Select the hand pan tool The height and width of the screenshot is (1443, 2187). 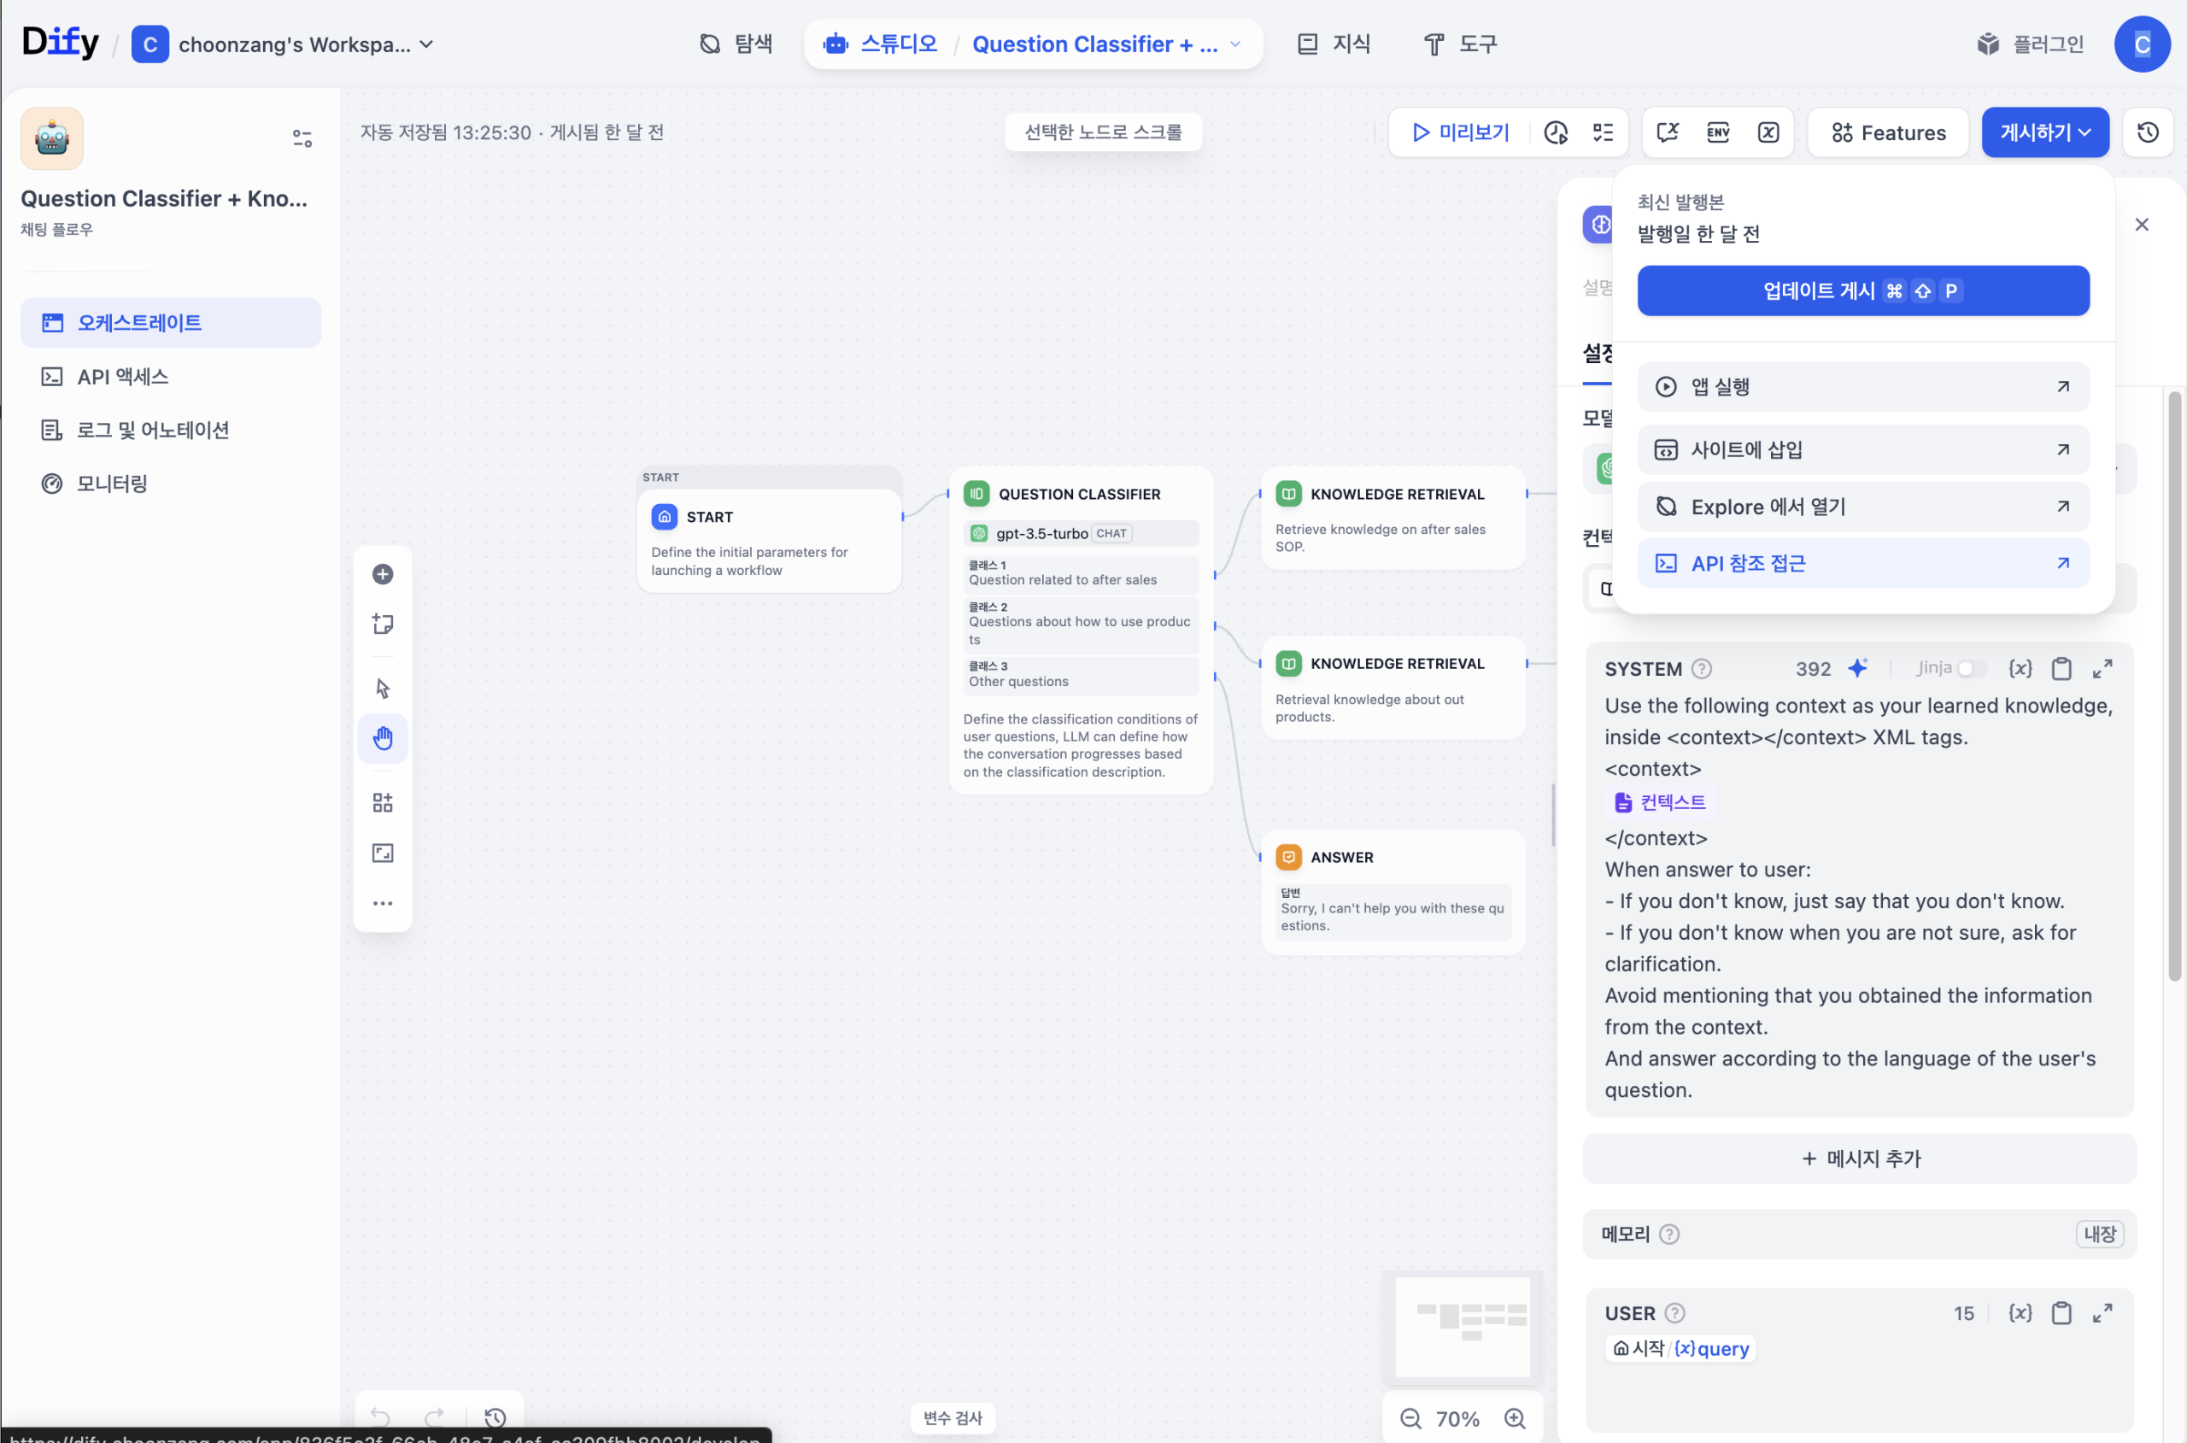coord(383,738)
